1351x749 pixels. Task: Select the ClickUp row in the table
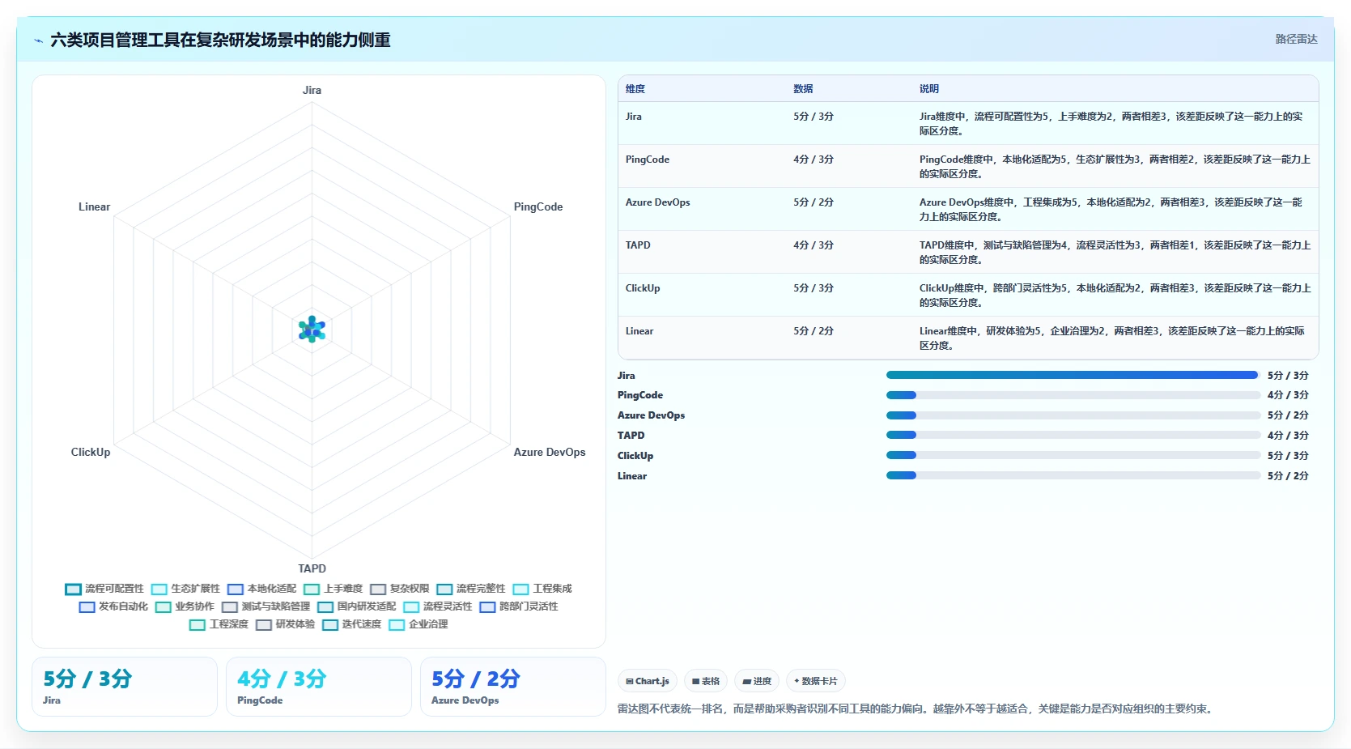[968, 295]
